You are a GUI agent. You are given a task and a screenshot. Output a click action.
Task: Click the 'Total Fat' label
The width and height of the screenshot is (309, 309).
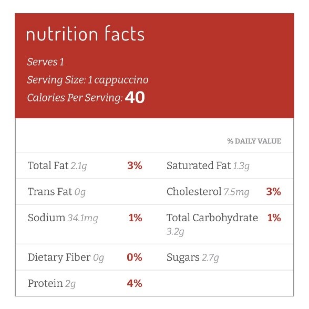pyautogui.click(x=48, y=166)
